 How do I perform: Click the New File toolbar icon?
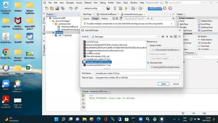click(x=47, y=8)
